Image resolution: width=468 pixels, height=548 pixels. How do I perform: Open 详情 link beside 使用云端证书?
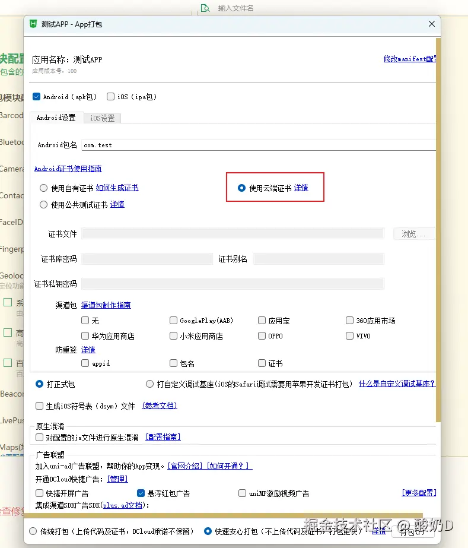pyautogui.click(x=301, y=188)
